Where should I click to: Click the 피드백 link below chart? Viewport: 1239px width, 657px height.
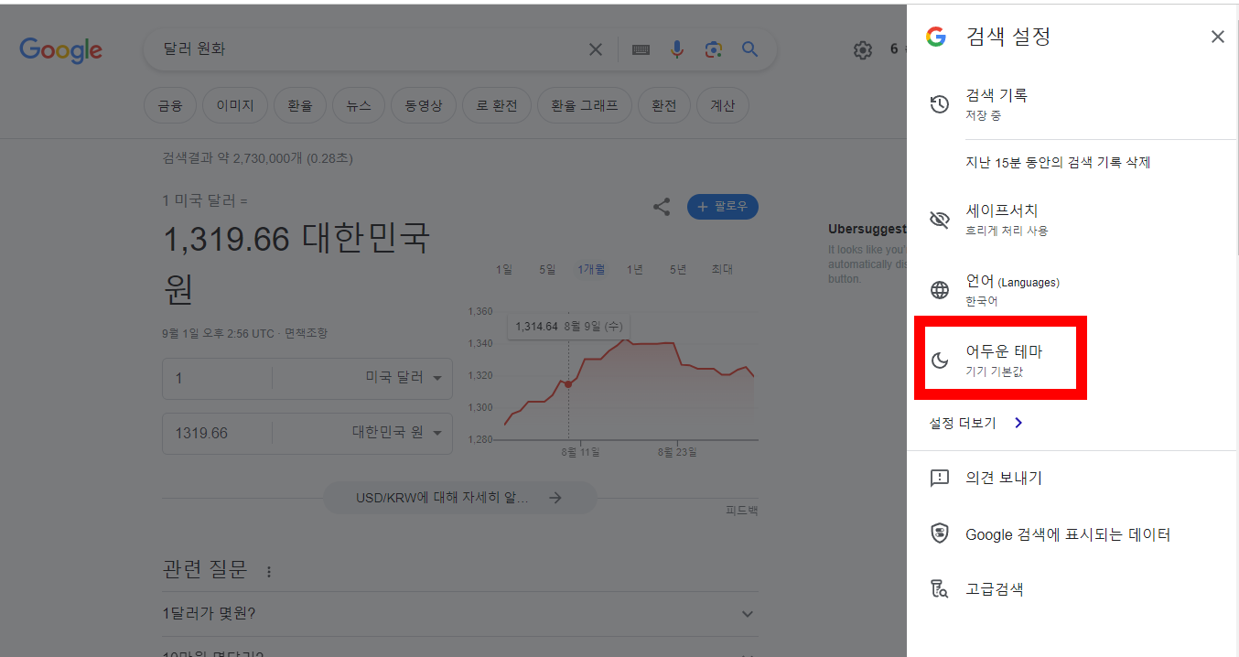pyautogui.click(x=742, y=511)
